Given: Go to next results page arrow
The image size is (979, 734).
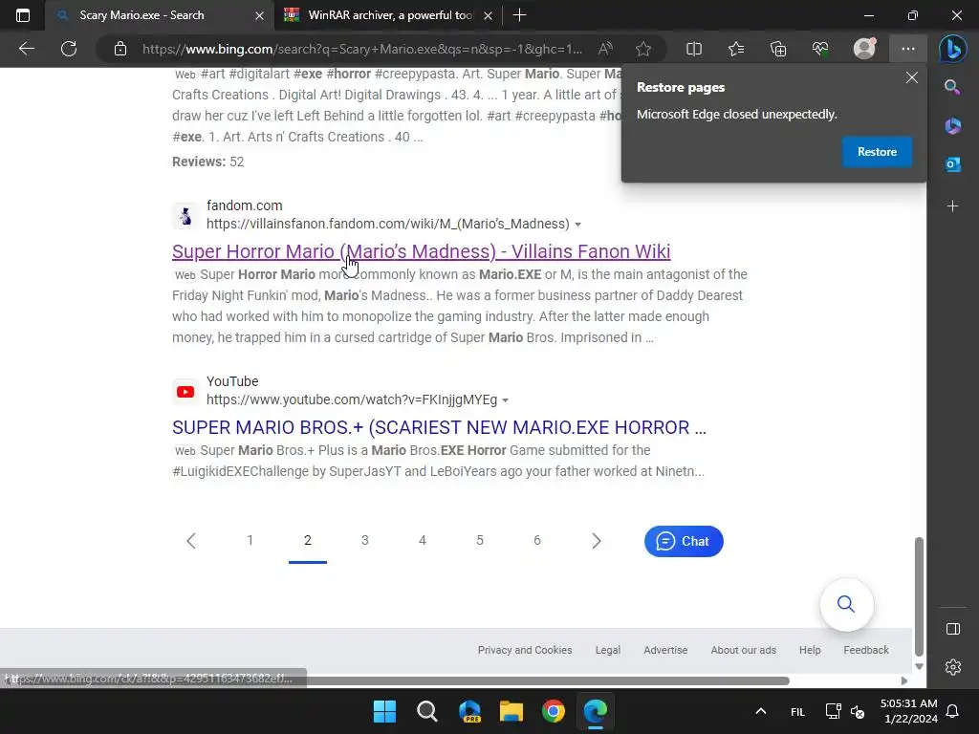Looking at the screenshot, I should 597,541.
